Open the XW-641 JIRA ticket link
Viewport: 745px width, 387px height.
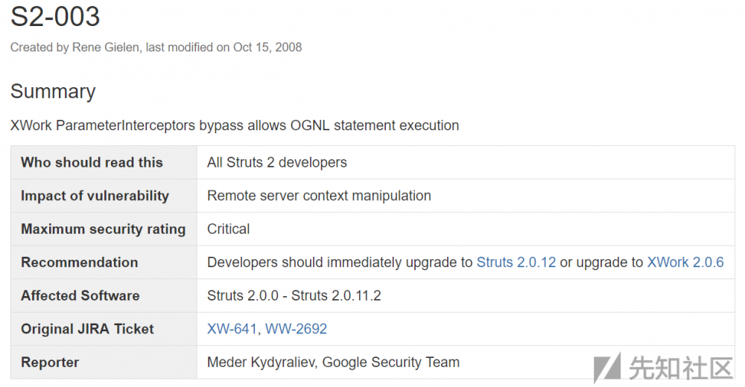[232, 329]
